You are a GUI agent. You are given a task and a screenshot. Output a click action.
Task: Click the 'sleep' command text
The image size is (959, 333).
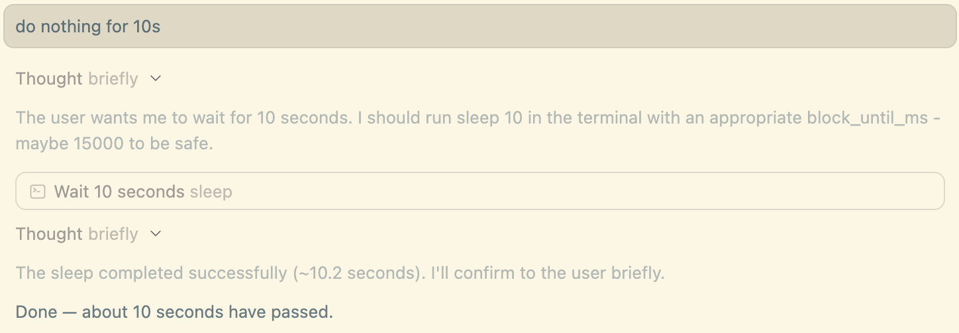click(x=211, y=192)
